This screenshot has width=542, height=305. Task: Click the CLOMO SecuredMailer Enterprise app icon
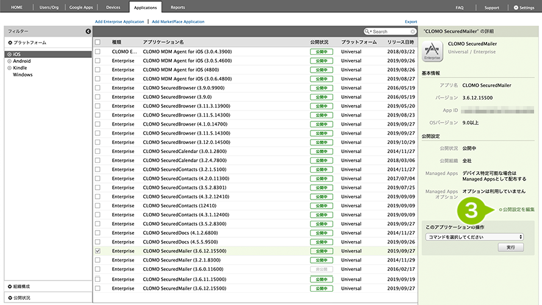point(432,51)
